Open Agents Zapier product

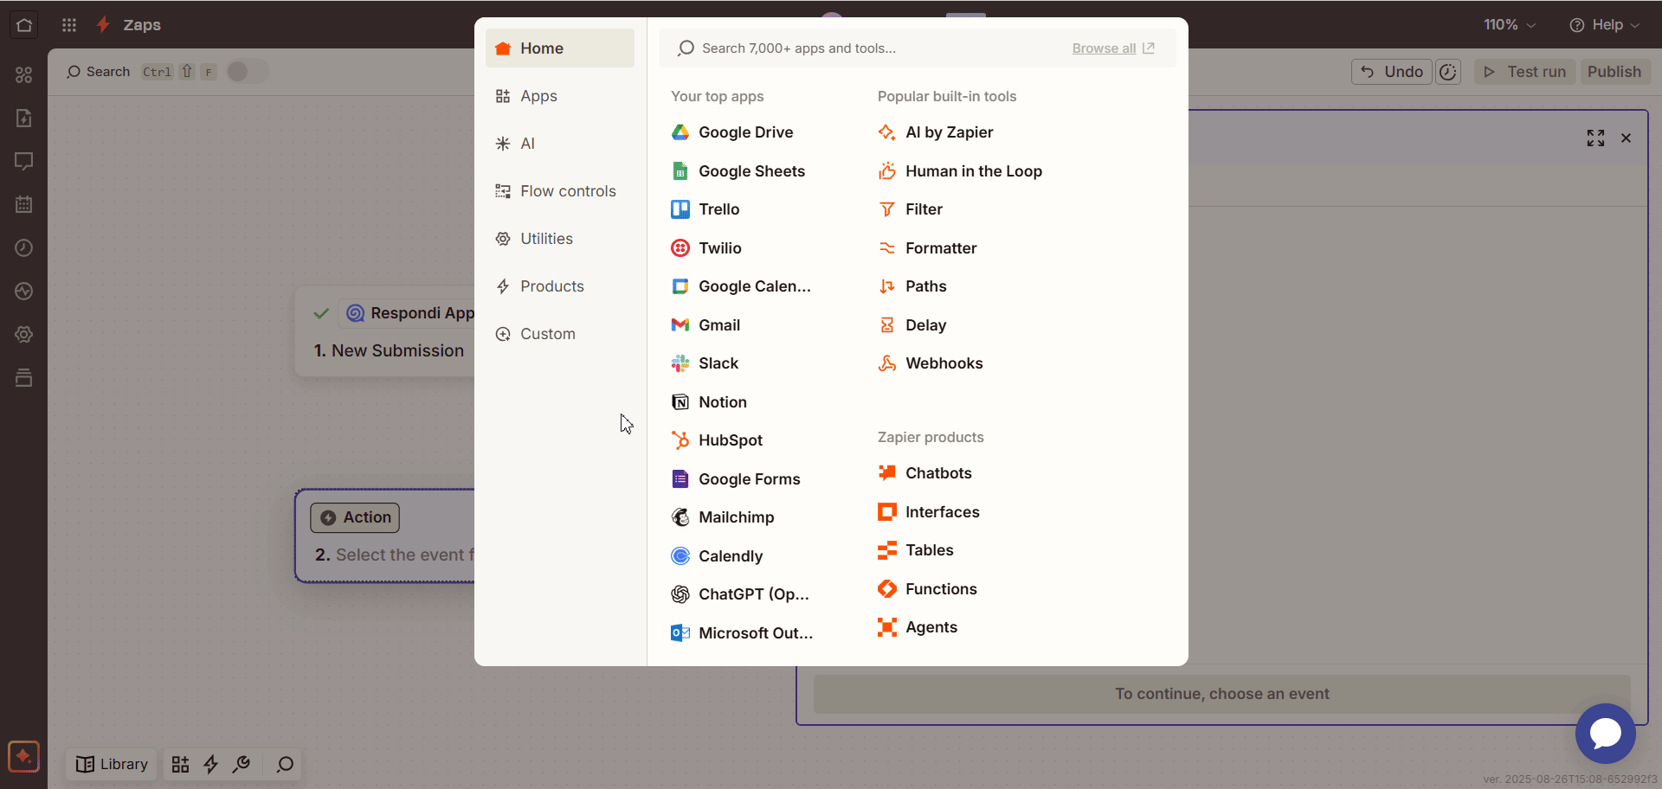pos(918,627)
